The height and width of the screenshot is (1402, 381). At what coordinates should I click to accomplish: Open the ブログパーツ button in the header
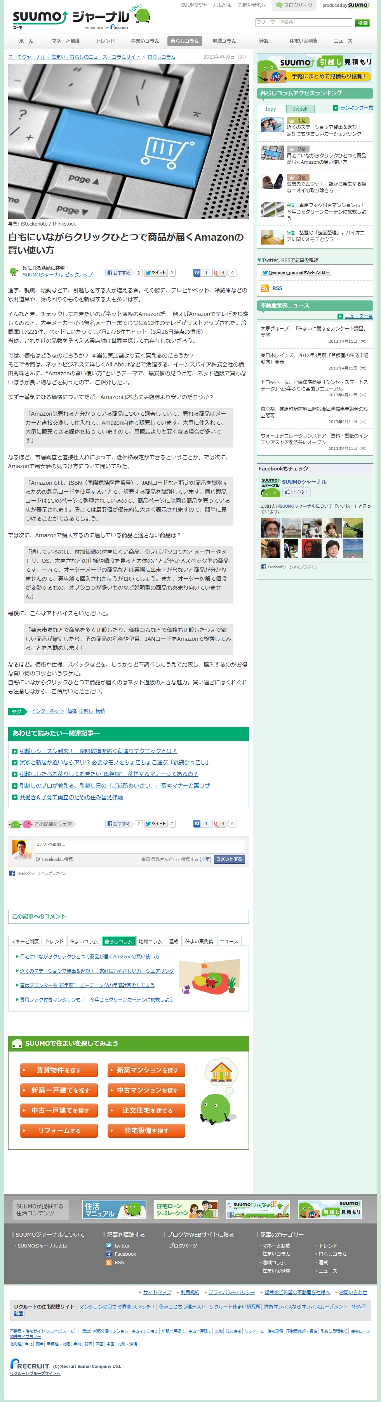(294, 5)
